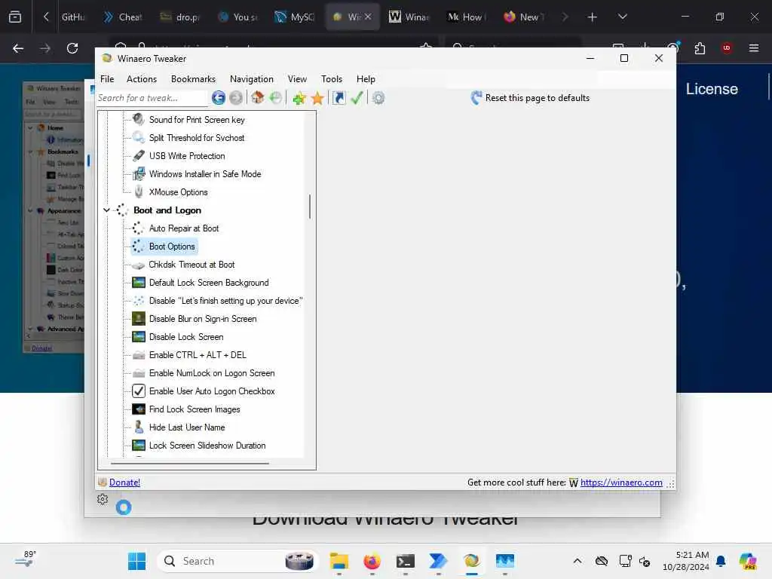
Task: Reload the browser page
Action: point(72,48)
